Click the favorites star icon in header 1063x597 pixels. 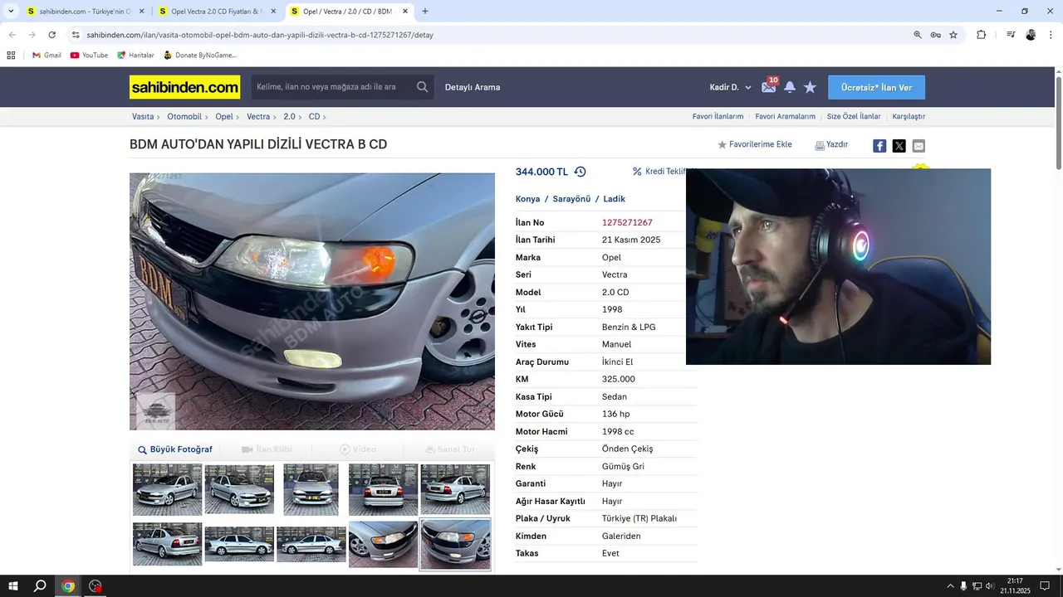point(810,87)
